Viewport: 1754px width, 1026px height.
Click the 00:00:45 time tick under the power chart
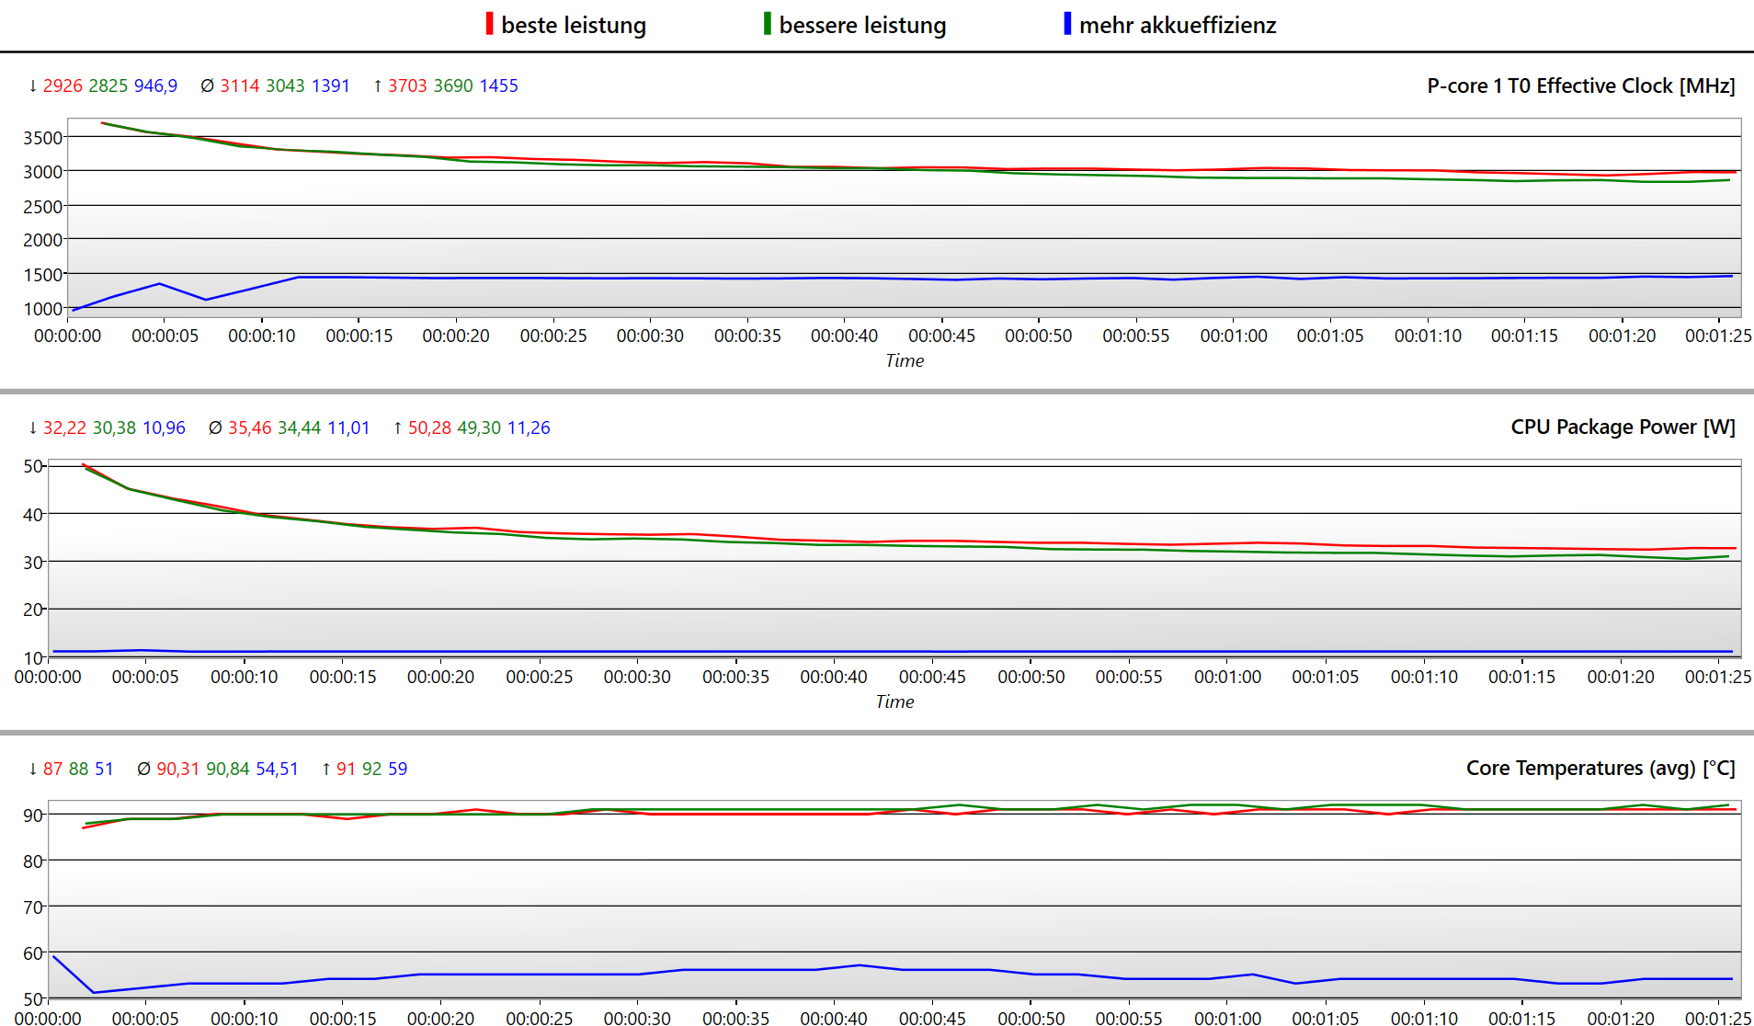pyautogui.click(x=932, y=677)
